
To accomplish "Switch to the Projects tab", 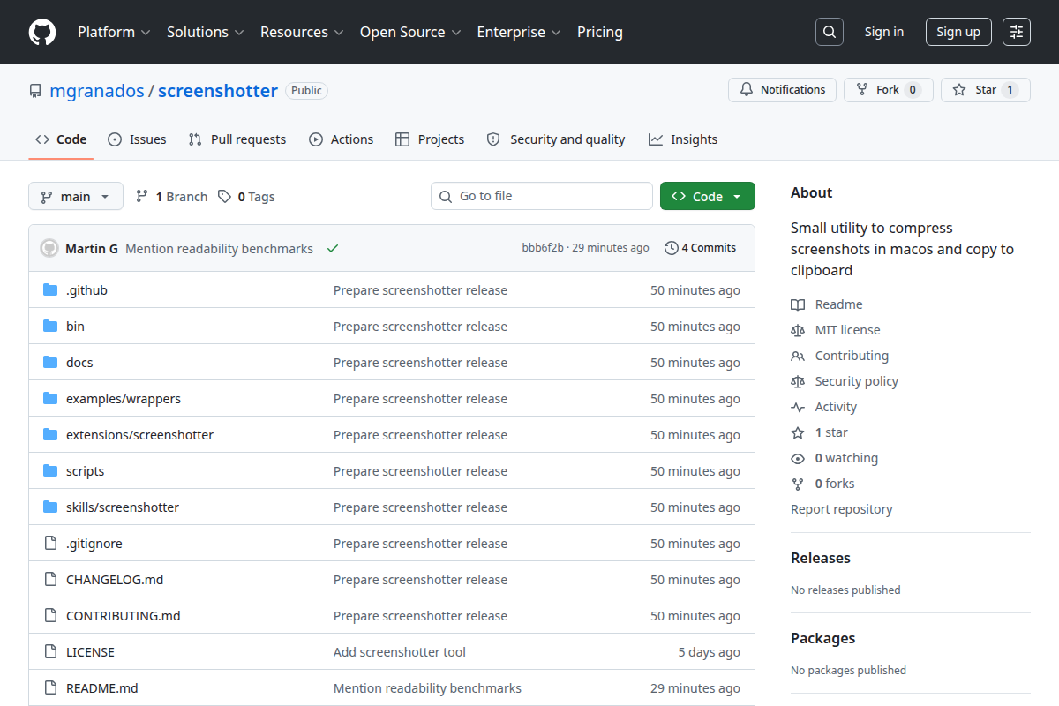I will click(x=430, y=139).
